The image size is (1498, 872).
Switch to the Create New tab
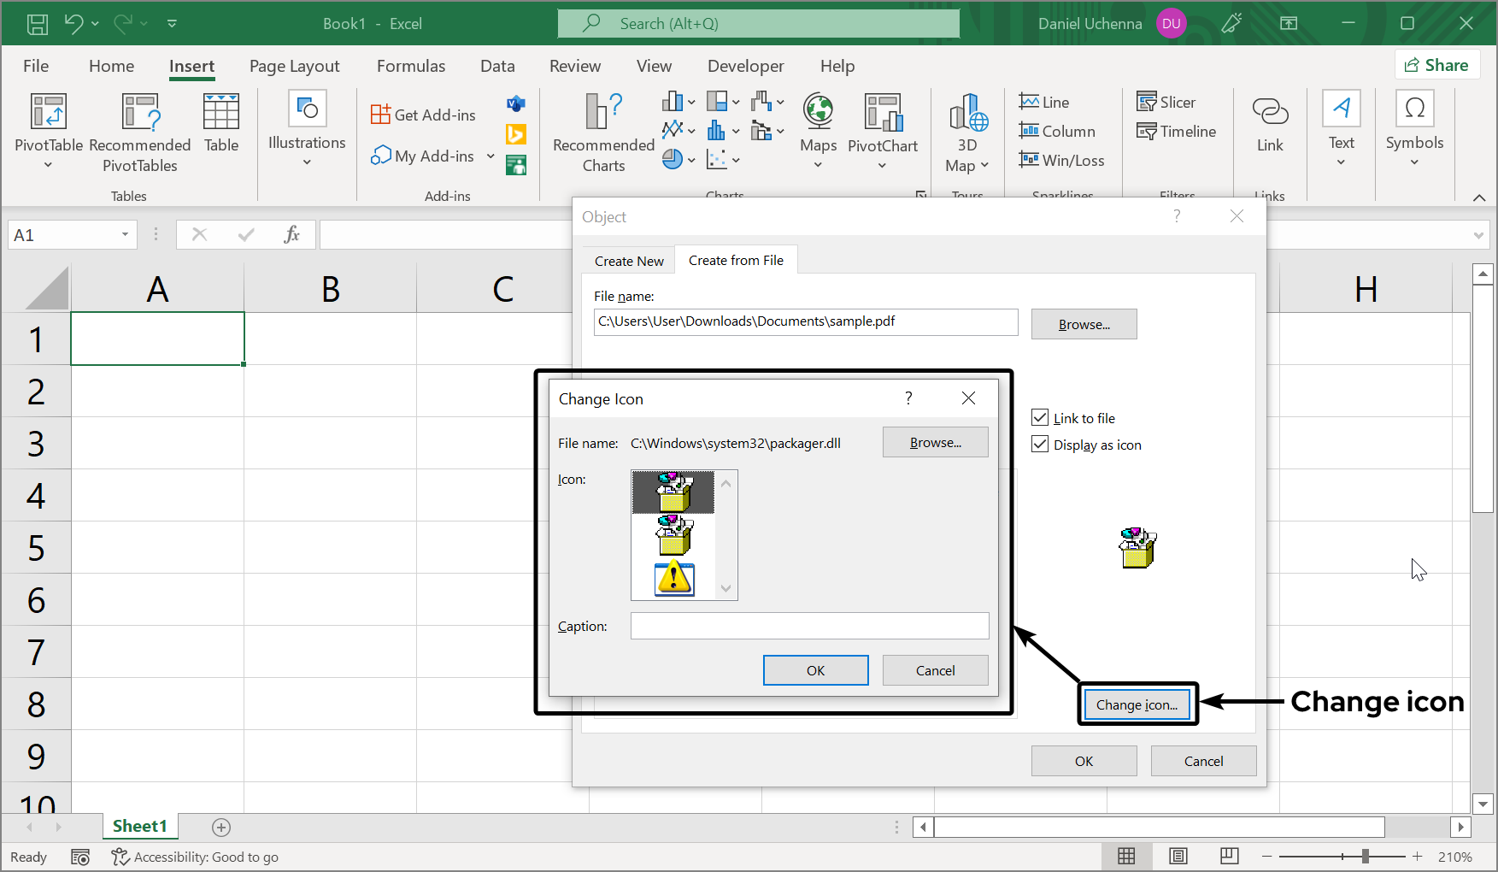tap(629, 261)
